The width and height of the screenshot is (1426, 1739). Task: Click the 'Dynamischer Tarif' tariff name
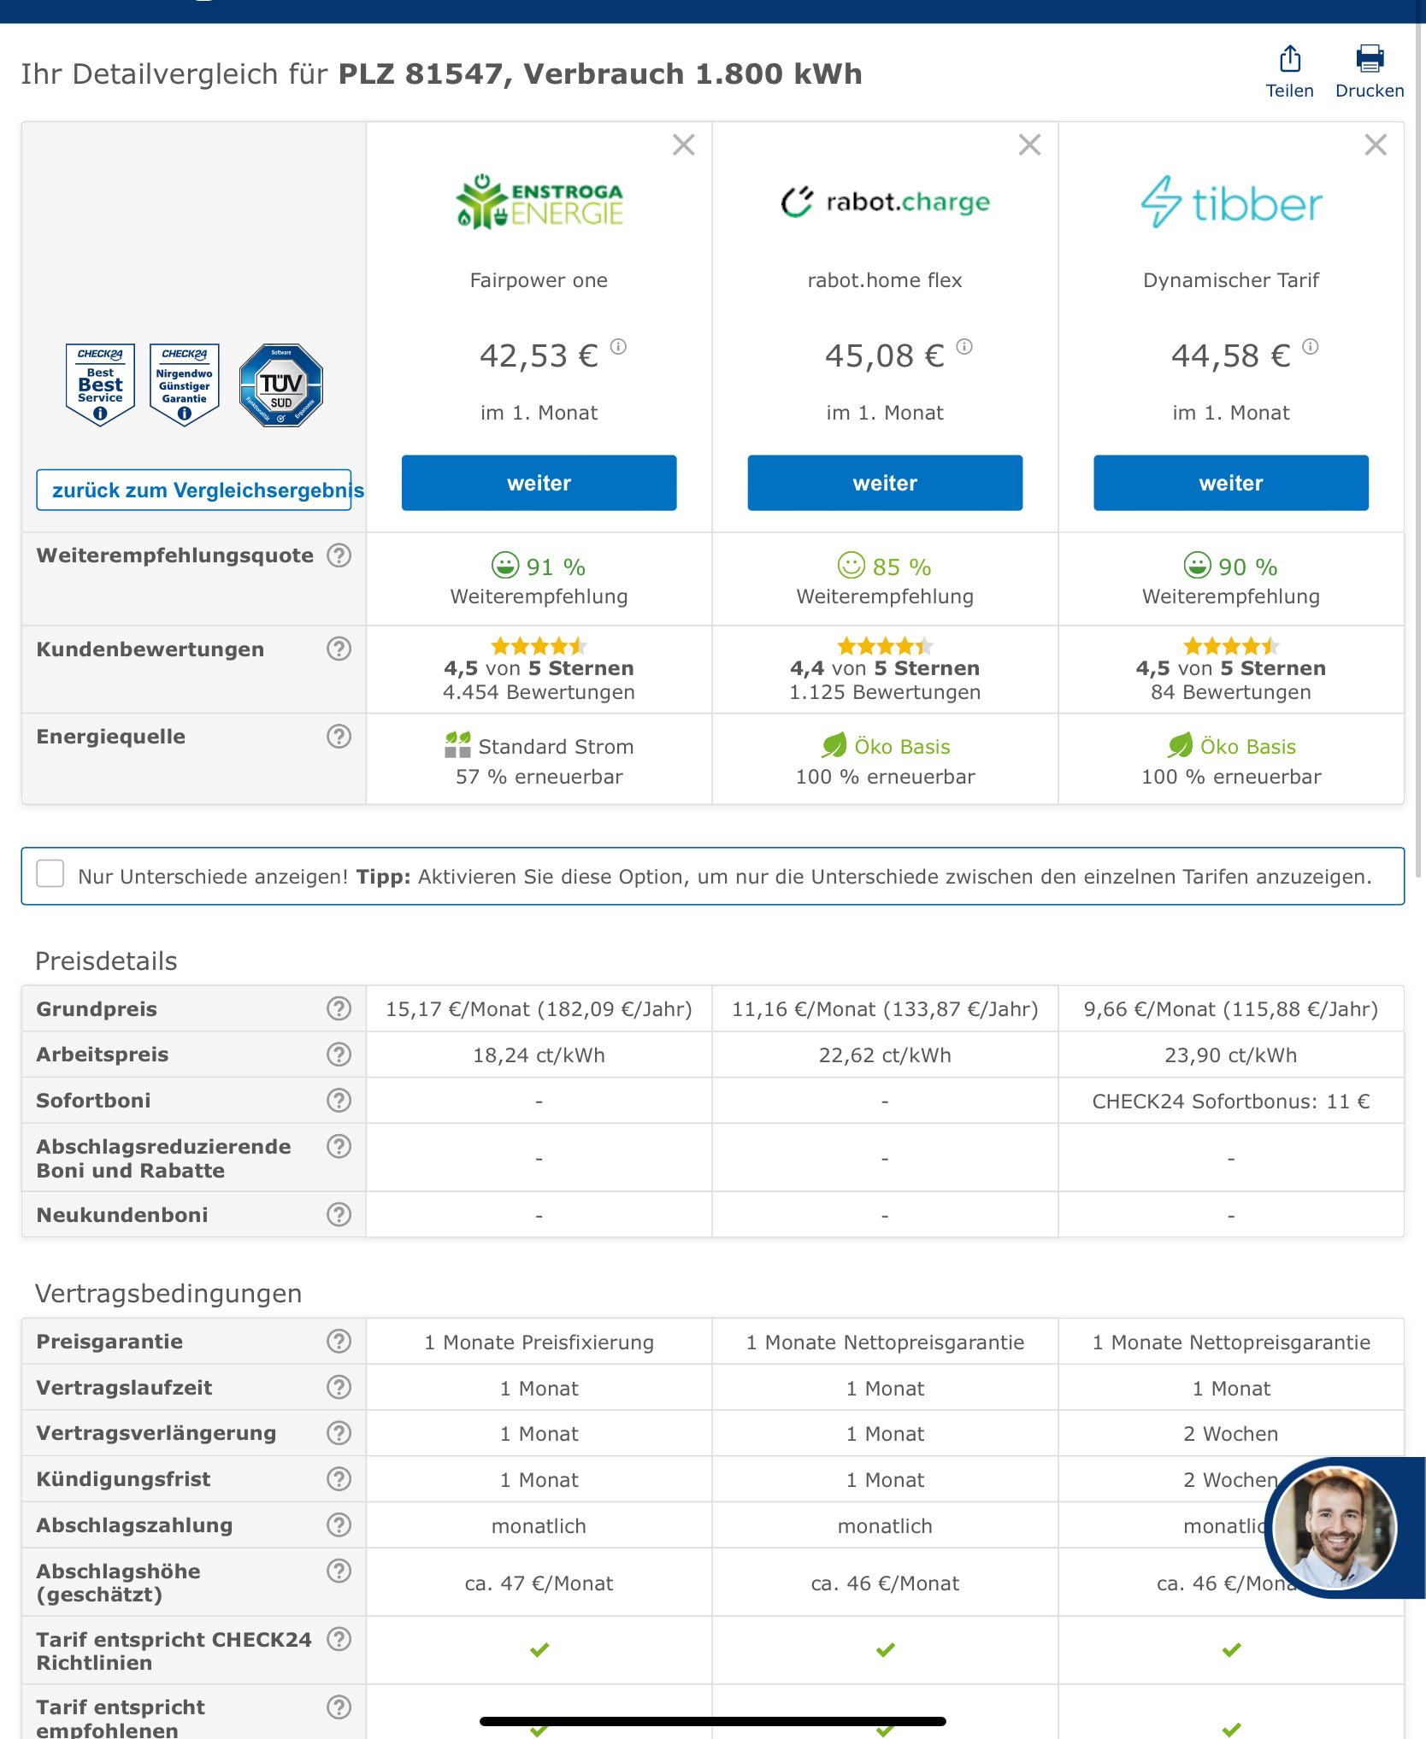[x=1231, y=280]
